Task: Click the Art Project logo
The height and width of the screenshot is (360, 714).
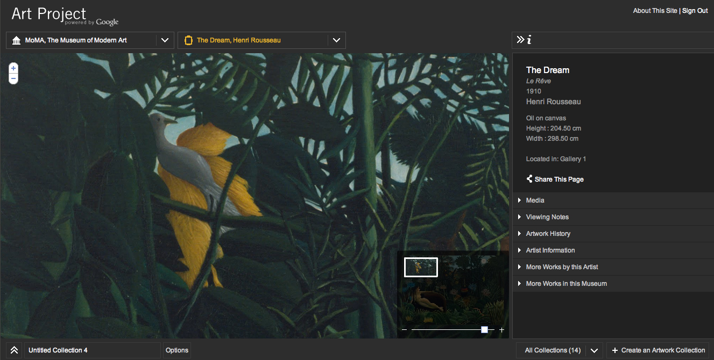Action: coord(65,16)
